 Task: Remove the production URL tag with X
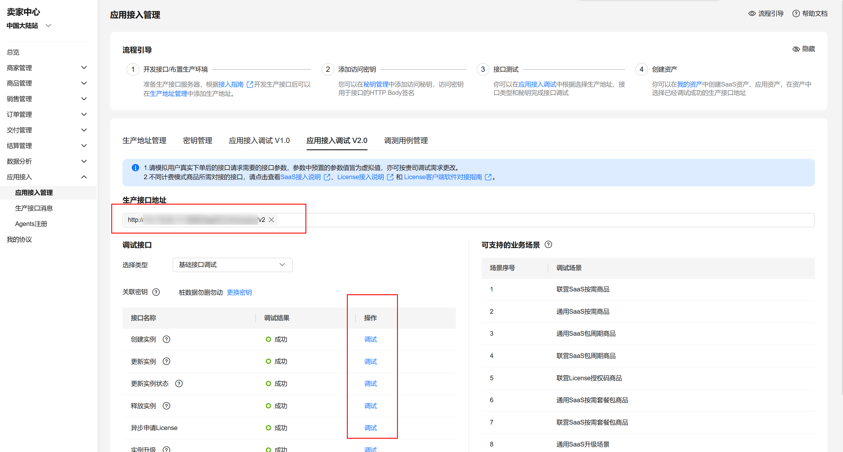click(x=271, y=220)
